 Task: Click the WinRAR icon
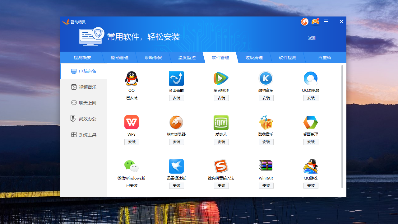[x=266, y=166]
